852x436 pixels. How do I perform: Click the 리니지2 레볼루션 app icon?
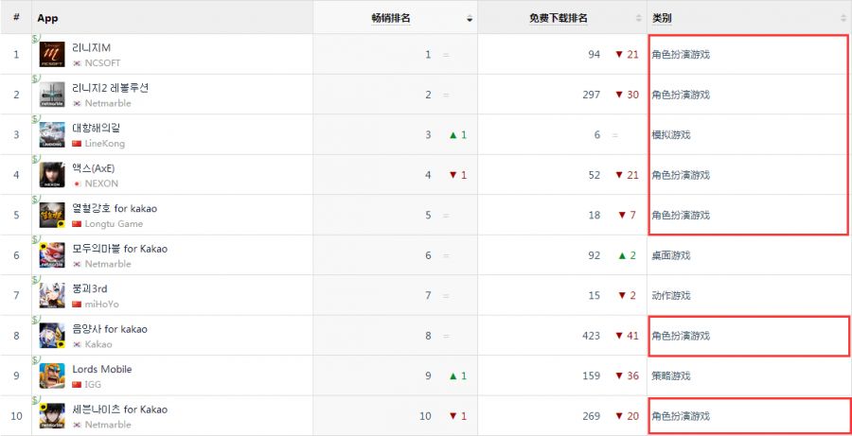point(52,95)
